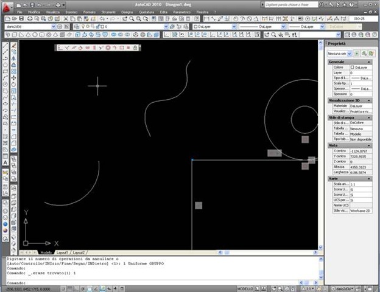The width and height of the screenshot is (380, 292).
Task: Open the AutoCAD application menu logo
Action: click(6, 7)
